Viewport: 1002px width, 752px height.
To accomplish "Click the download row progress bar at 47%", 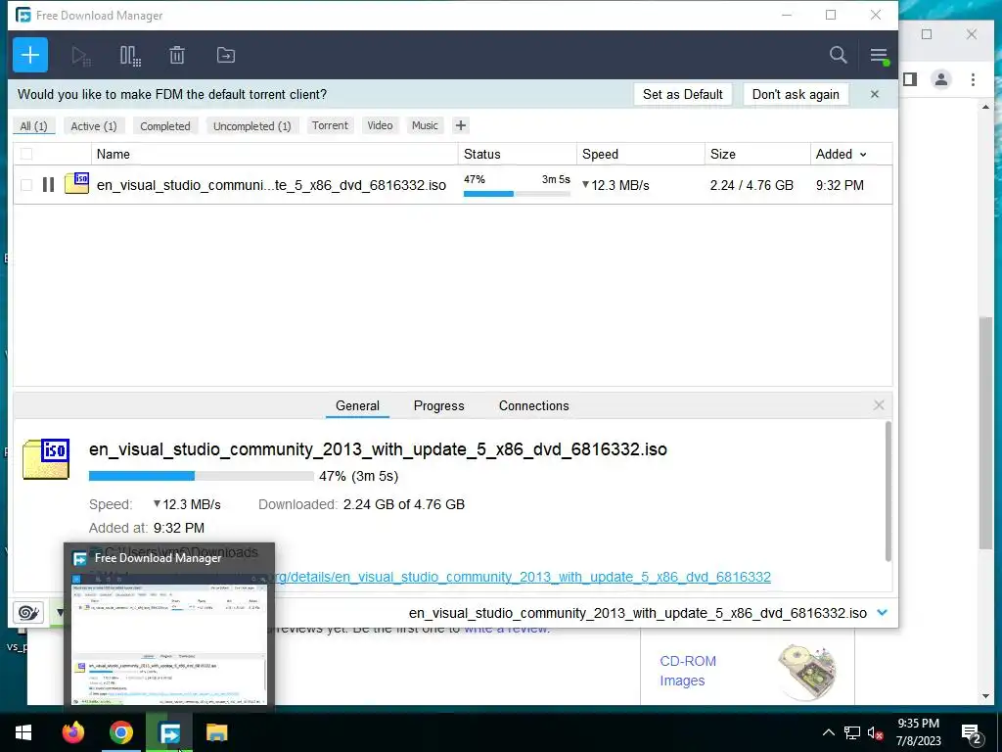I will pyautogui.click(x=517, y=193).
